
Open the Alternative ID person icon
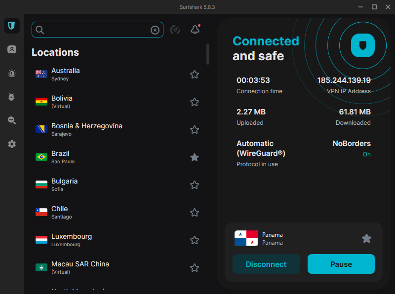tap(11, 49)
